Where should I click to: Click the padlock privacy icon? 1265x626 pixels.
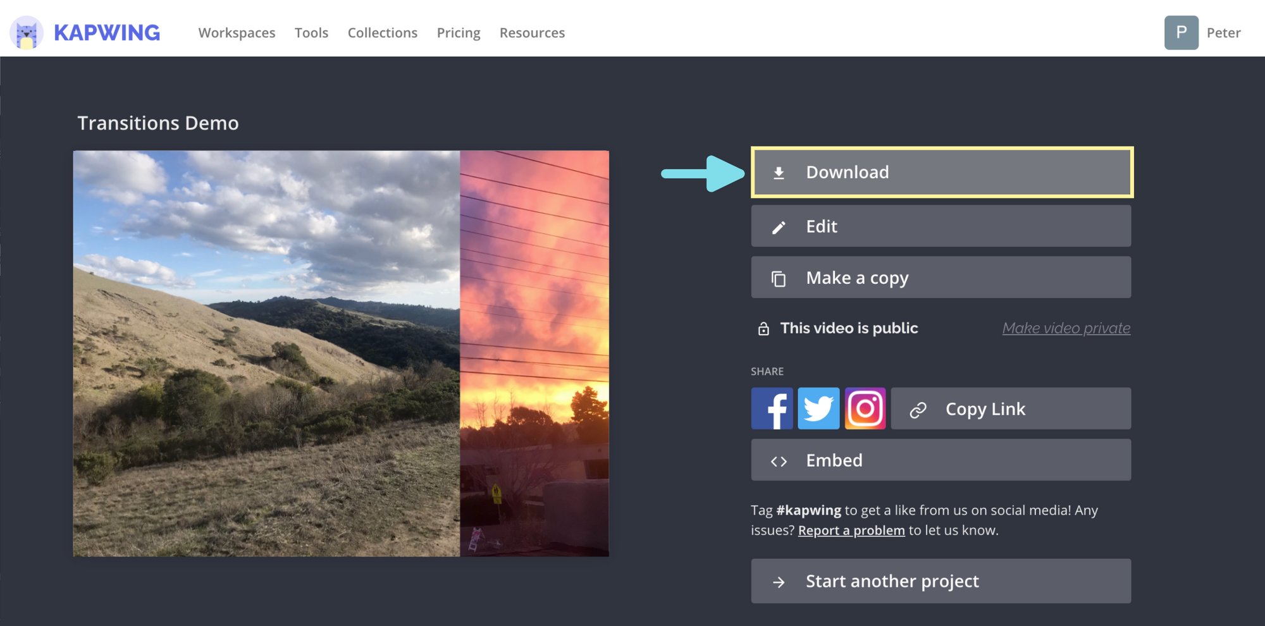763,329
